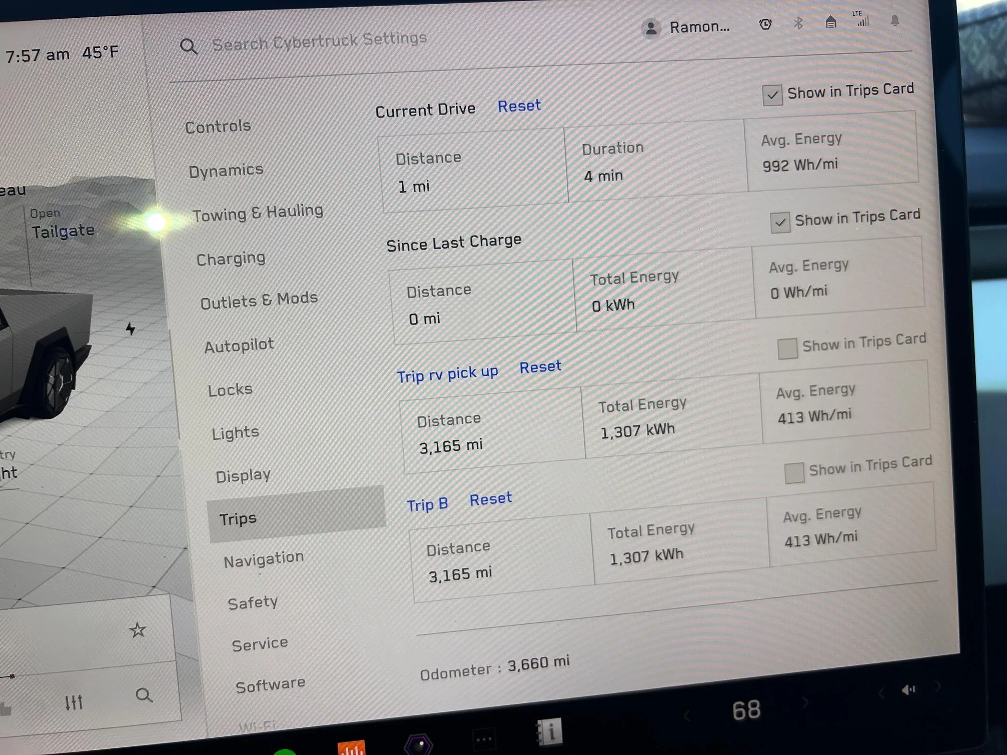Open the Controls settings menu
The width and height of the screenshot is (1007, 755).
click(x=218, y=127)
